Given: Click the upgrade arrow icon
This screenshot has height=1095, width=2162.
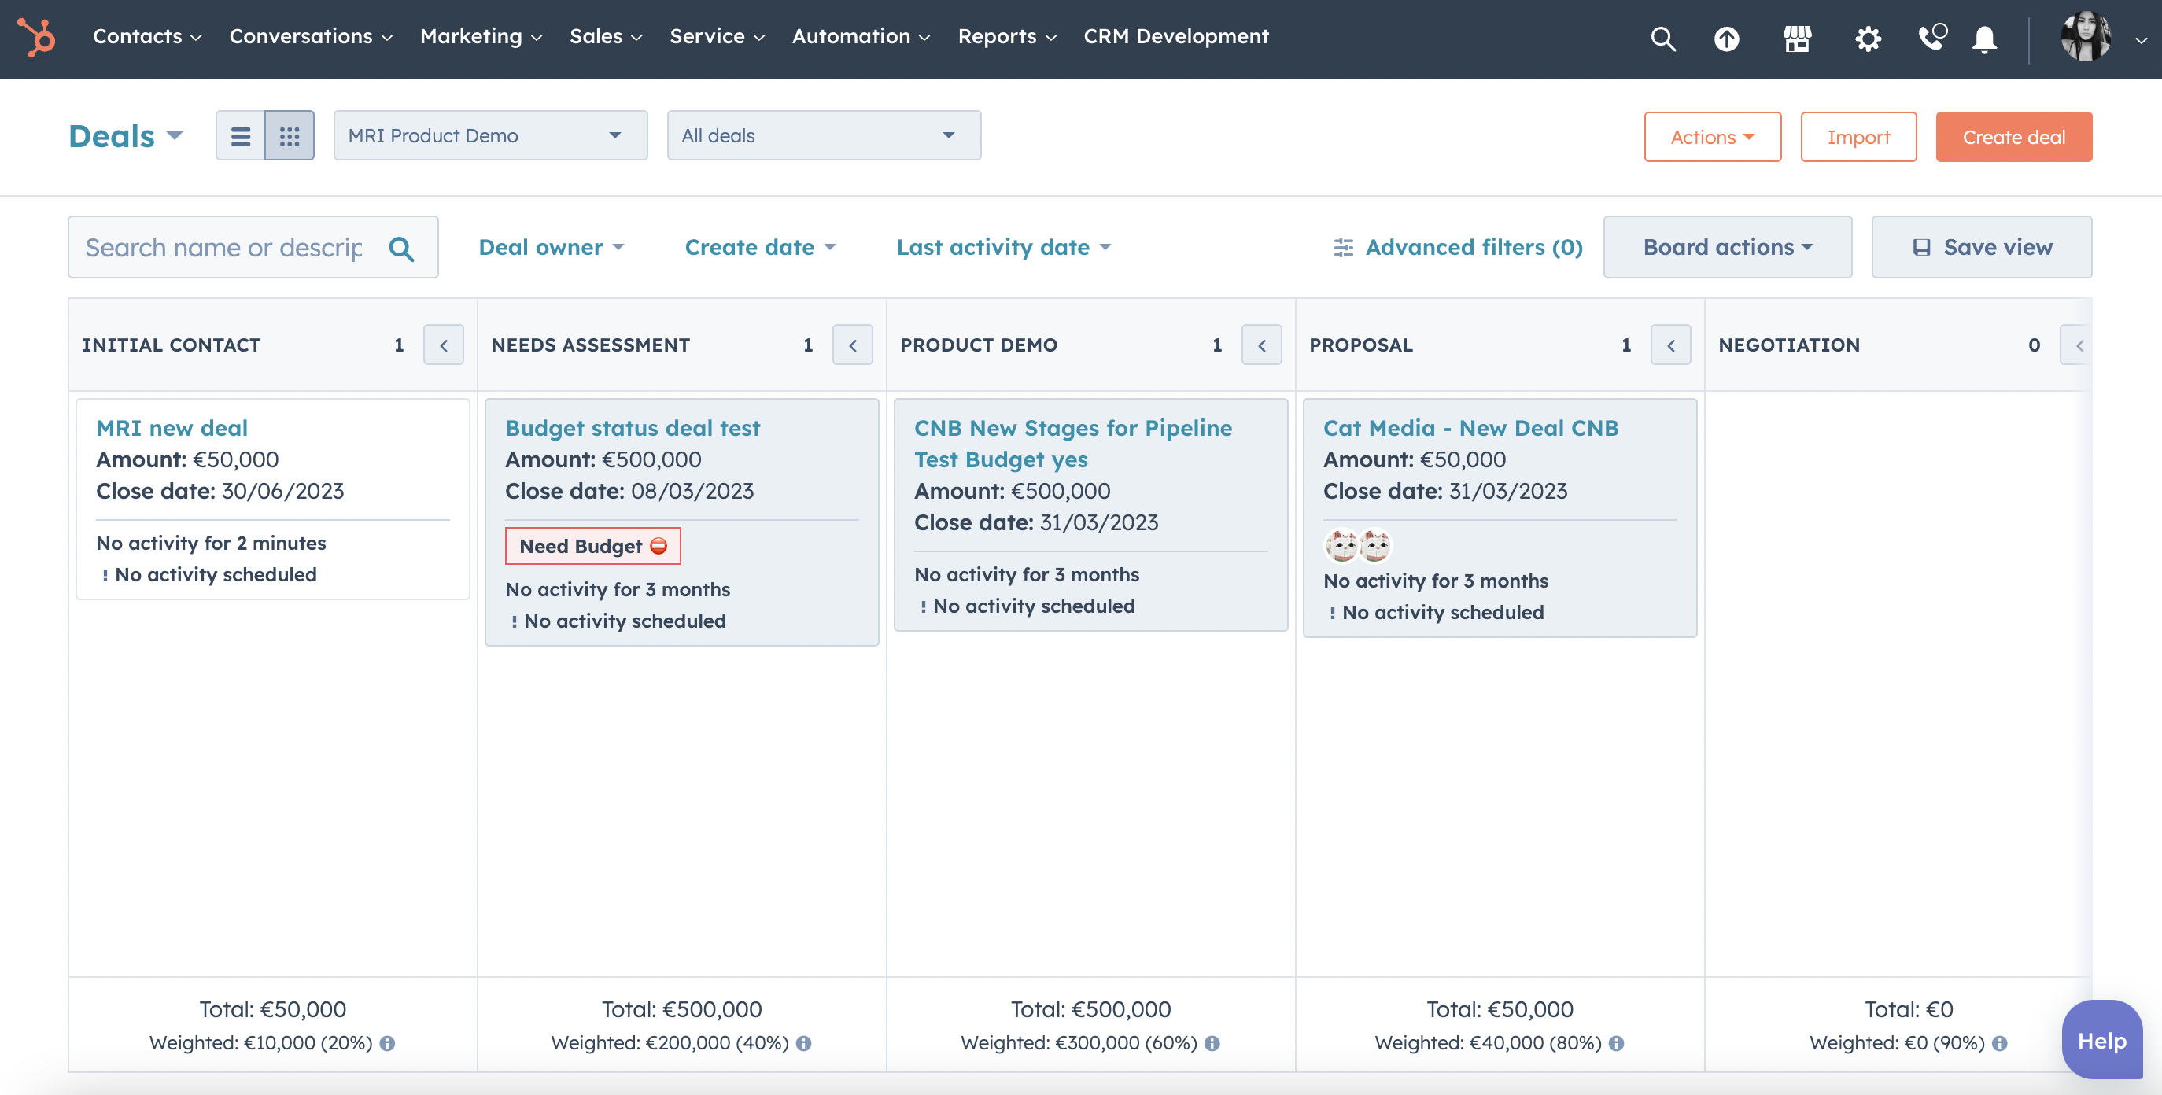Looking at the screenshot, I should click(1726, 39).
